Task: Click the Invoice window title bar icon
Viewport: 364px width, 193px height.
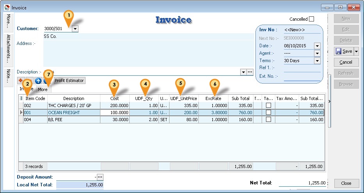Action: [x=6, y=7]
